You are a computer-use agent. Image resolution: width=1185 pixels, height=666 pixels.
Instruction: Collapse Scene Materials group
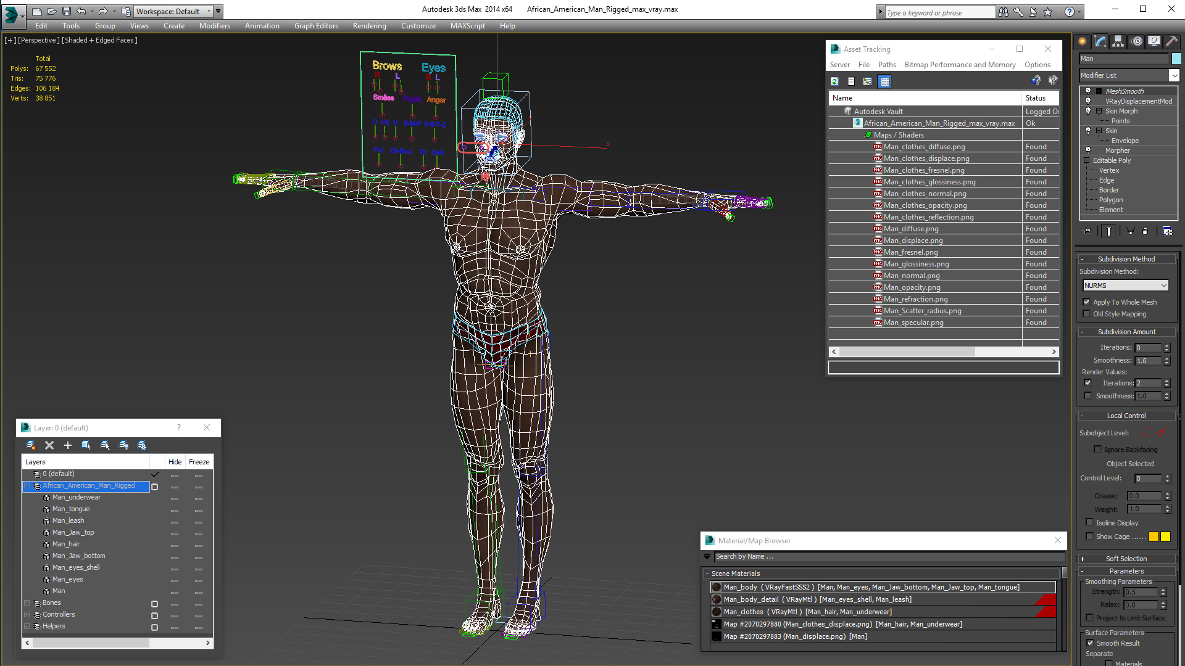(x=707, y=573)
